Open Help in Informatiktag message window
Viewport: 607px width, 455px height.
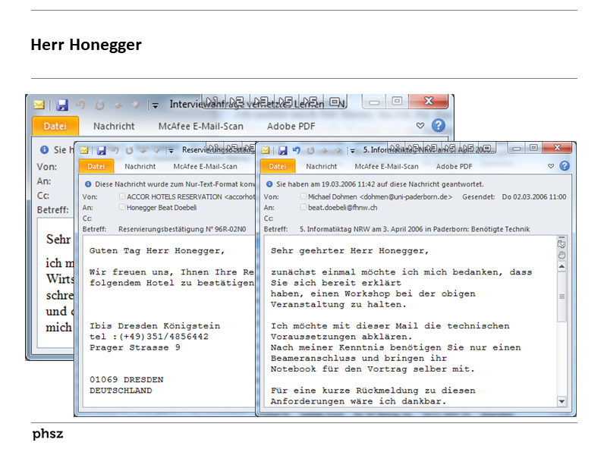(x=565, y=166)
